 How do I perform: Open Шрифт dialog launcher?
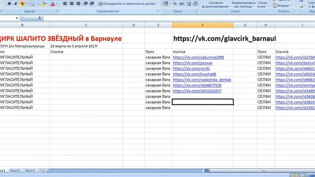[x=57, y=11]
